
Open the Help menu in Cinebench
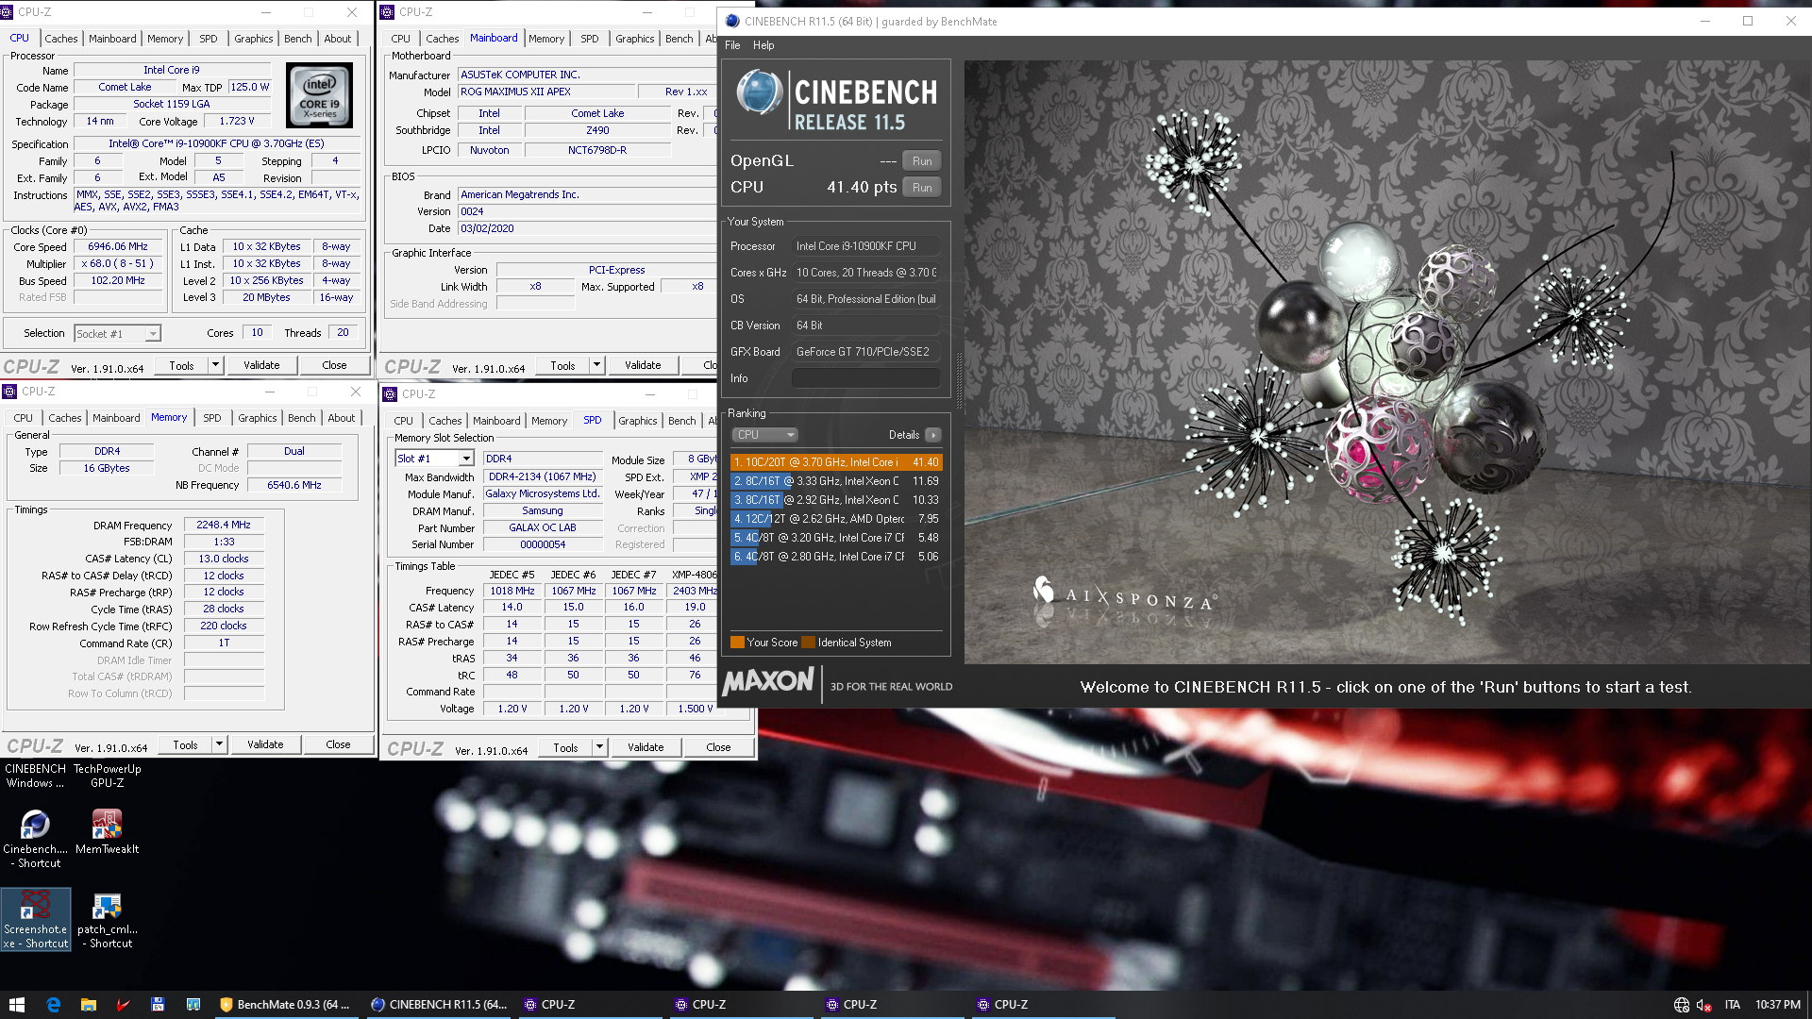pos(763,45)
